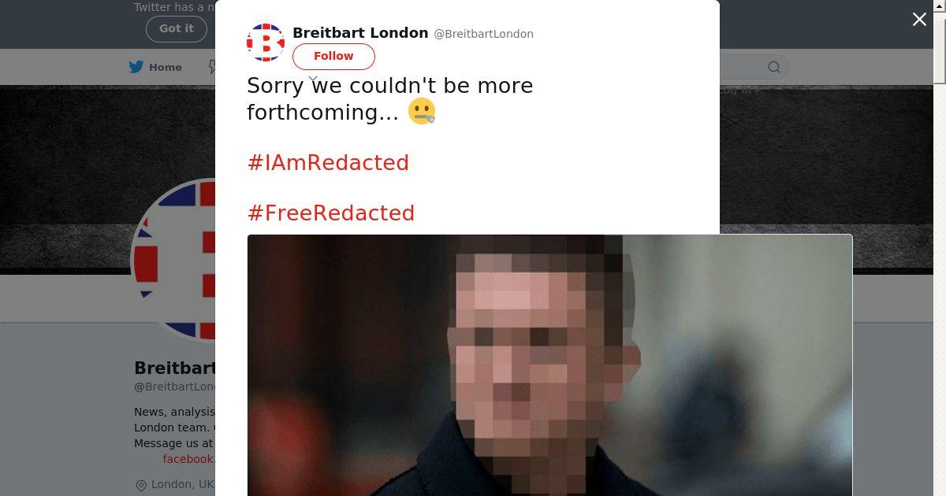The width and height of the screenshot is (946, 496).
Task: Go to the Home tab
Action: (156, 67)
